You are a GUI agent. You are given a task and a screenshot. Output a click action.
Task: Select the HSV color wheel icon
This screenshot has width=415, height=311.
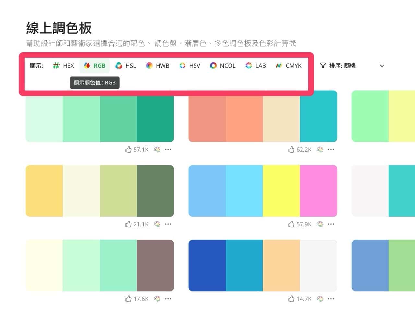[x=183, y=66]
